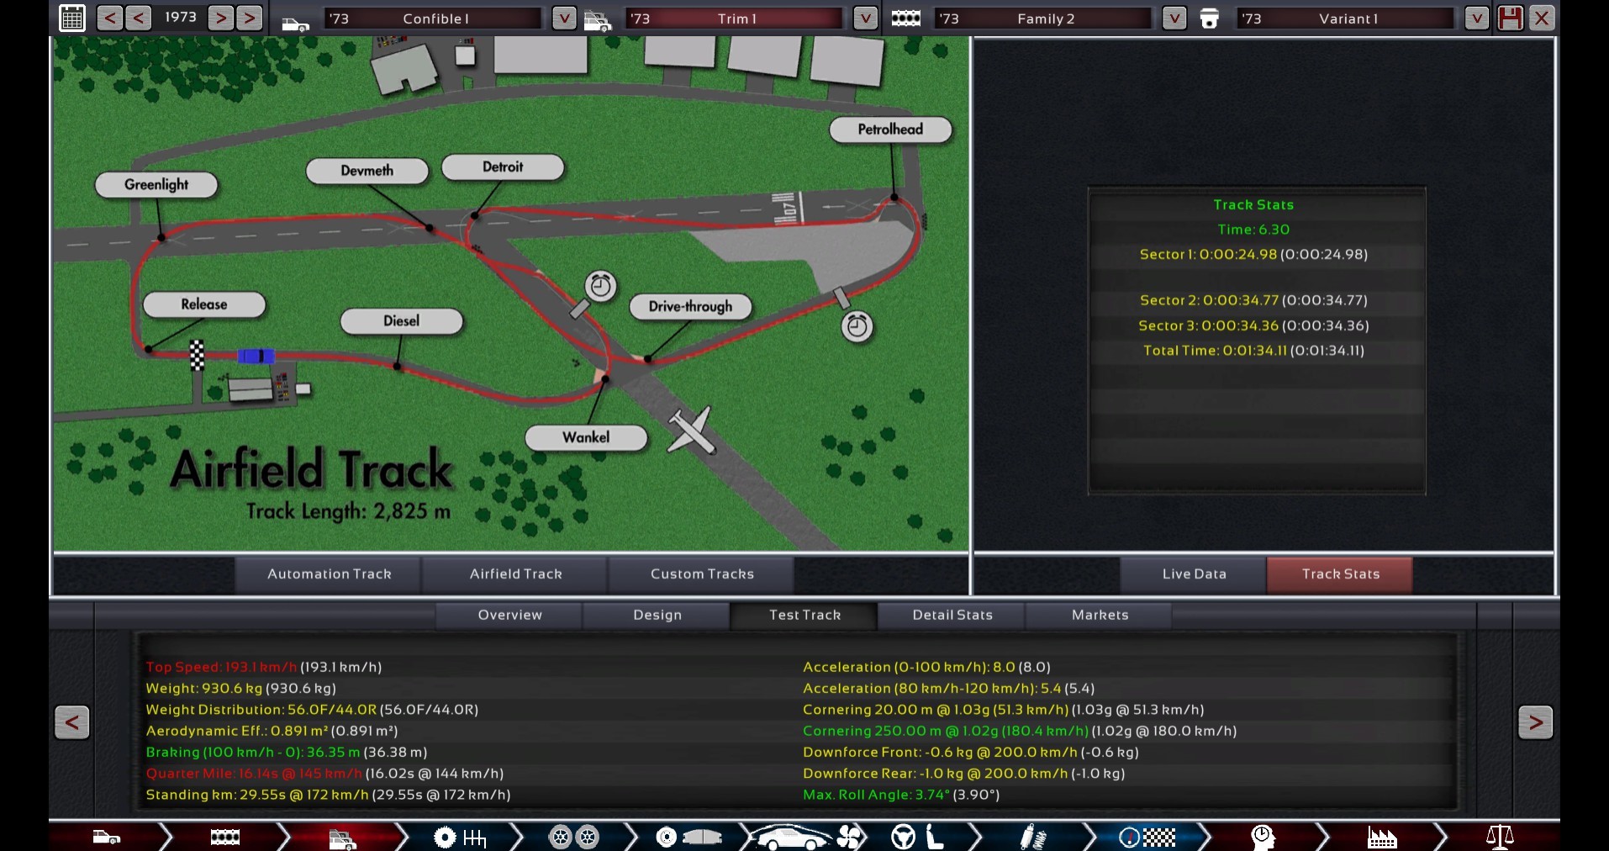Select the Automation Track button
Screen dimensions: 1609x851
click(x=329, y=574)
